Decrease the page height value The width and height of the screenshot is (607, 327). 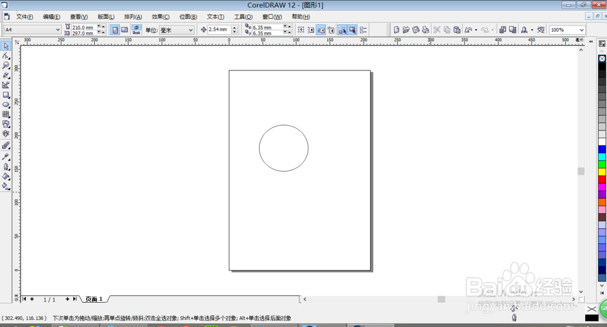99,33
